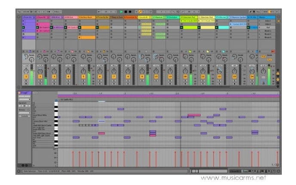Image resolution: width=296 pixels, height=185 pixels.
Task: Click the clip overview in bottom status bar
Action: [x=208, y=171]
